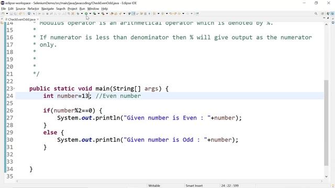Viewport: 335px width, 188px height.
Task: Click the New Java Package toolbar icon
Action: pos(112,14)
